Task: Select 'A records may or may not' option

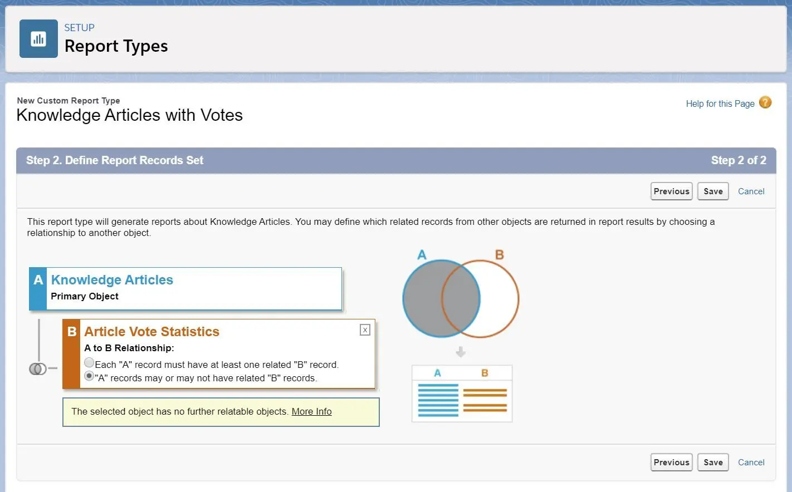Action: pos(89,376)
